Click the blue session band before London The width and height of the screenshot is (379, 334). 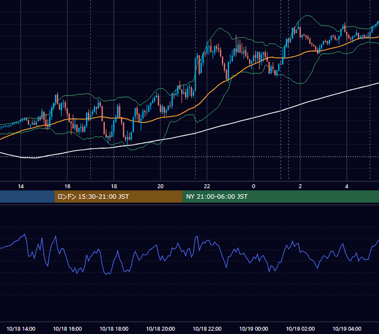pyautogui.click(x=27, y=197)
